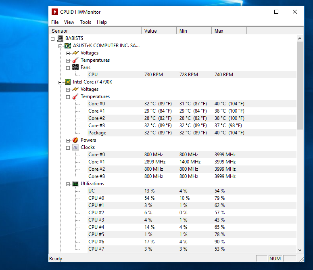Click the Powers tree label
313x270 pixels.
click(x=88, y=140)
